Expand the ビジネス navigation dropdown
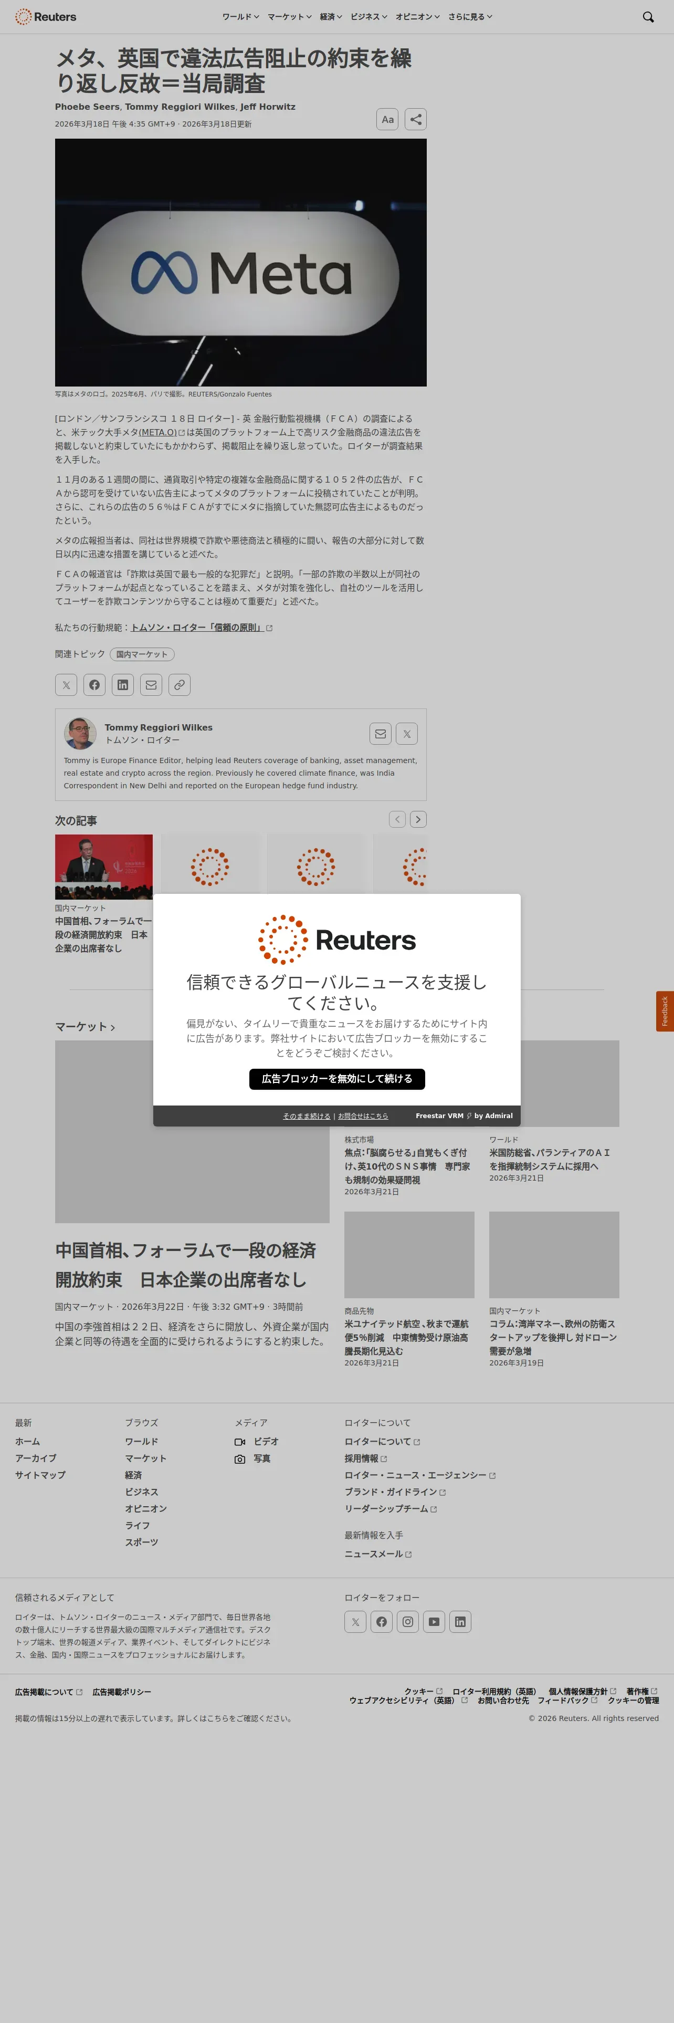Screen dimensions: 674x2023 [x=369, y=16]
